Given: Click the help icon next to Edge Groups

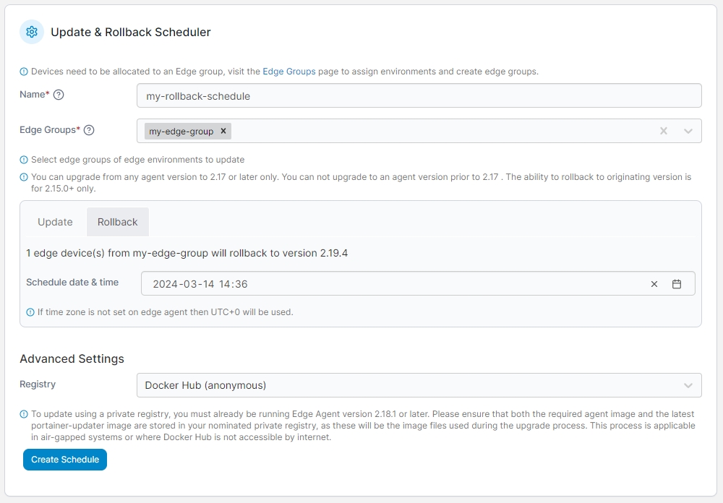Looking at the screenshot, I should [89, 130].
